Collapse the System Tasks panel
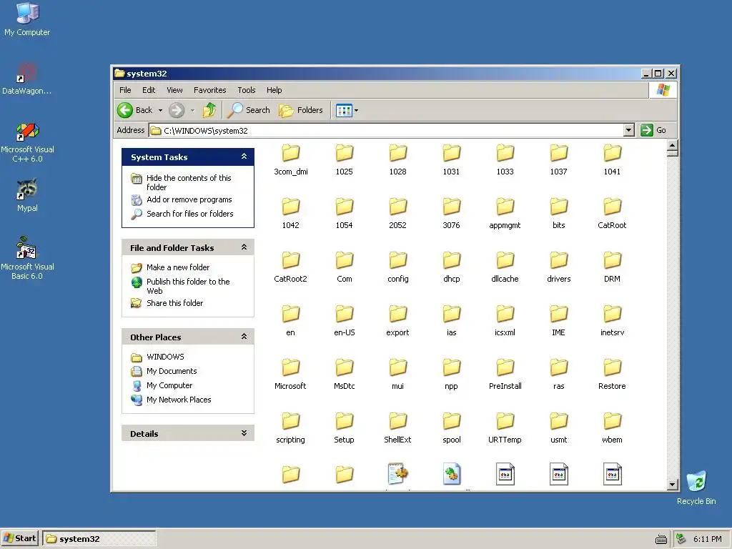732x549 pixels. pyautogui.click(x=244, y=157)
